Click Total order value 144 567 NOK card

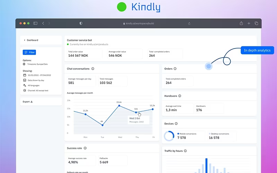[84, 54]
